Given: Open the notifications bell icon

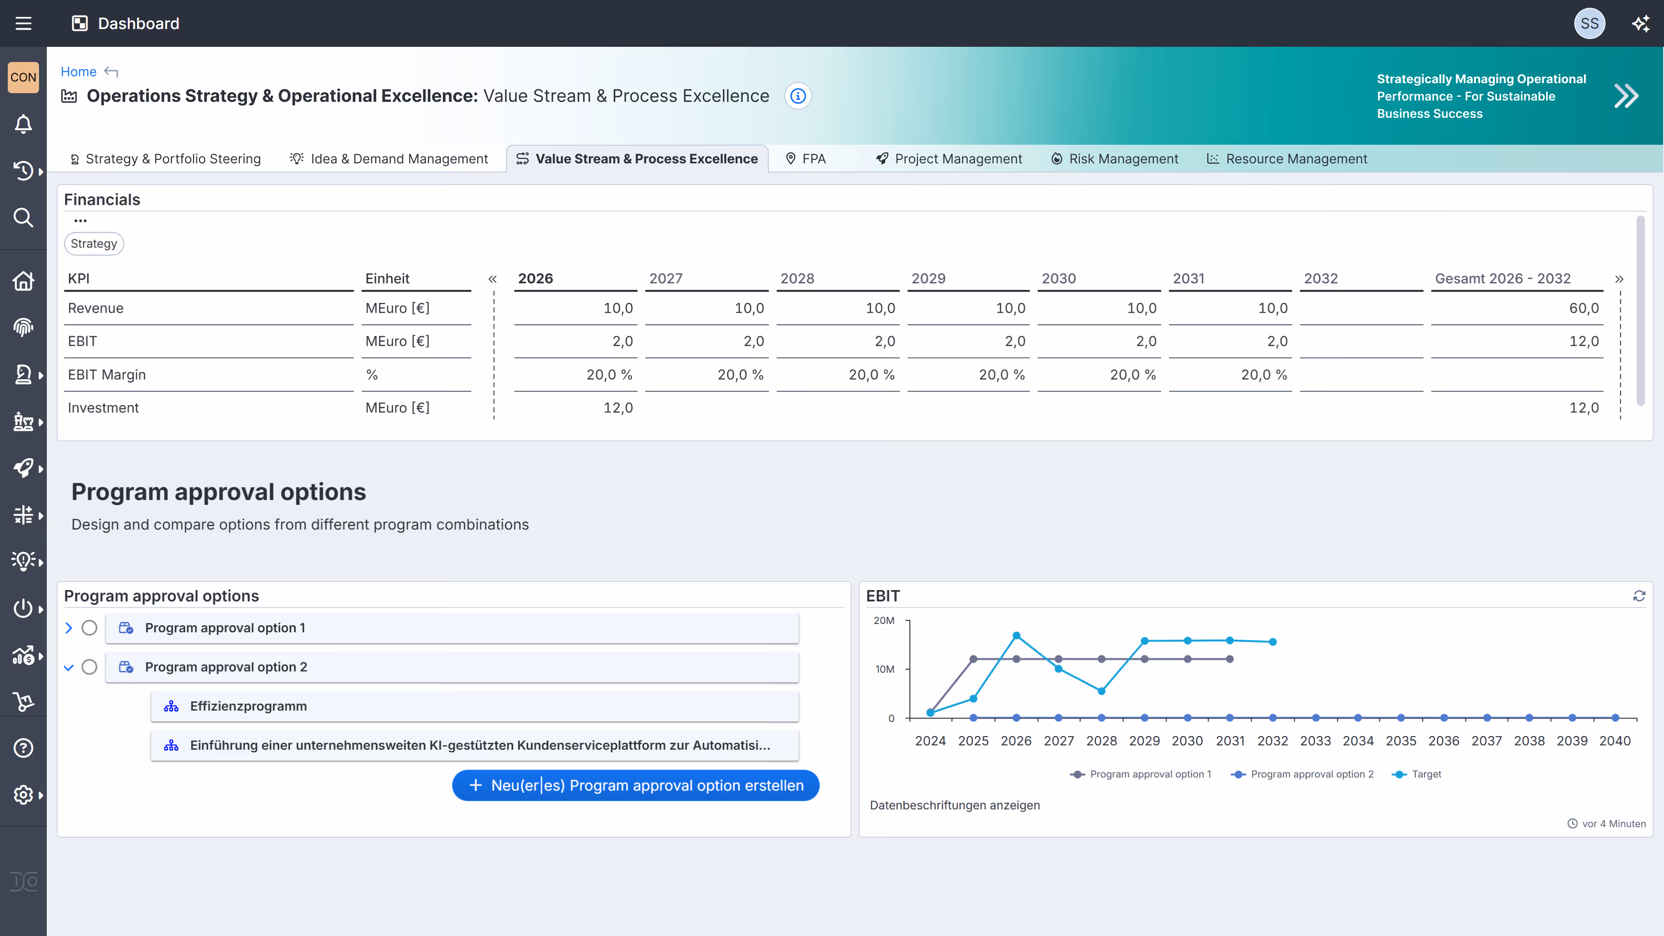Looking at the screenshot, I should tap(23, 124).
